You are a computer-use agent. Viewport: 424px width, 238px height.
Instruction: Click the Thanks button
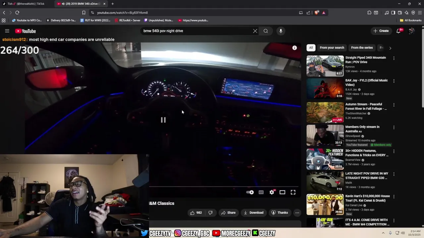[280, 213]
